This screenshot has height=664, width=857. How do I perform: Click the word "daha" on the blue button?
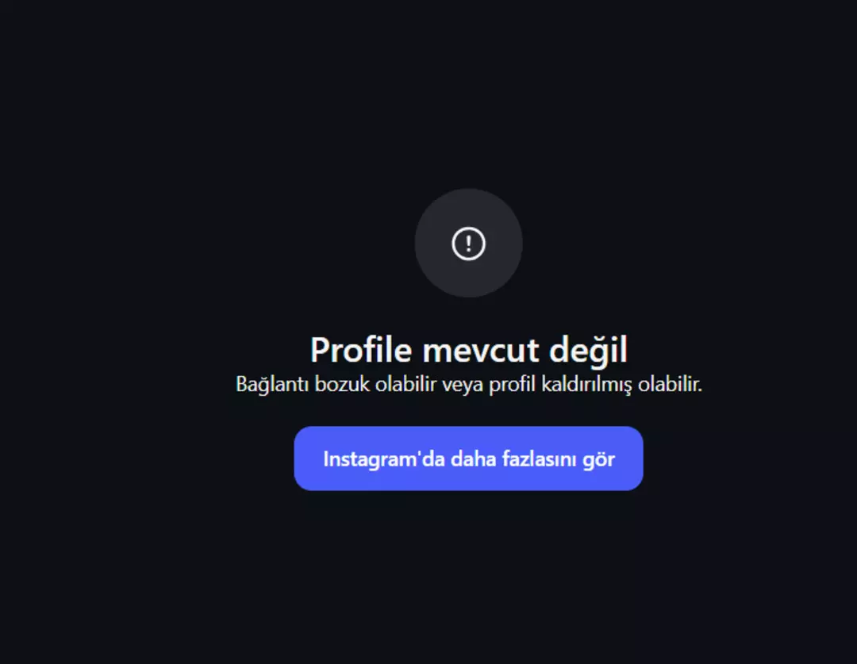(473, 459)
